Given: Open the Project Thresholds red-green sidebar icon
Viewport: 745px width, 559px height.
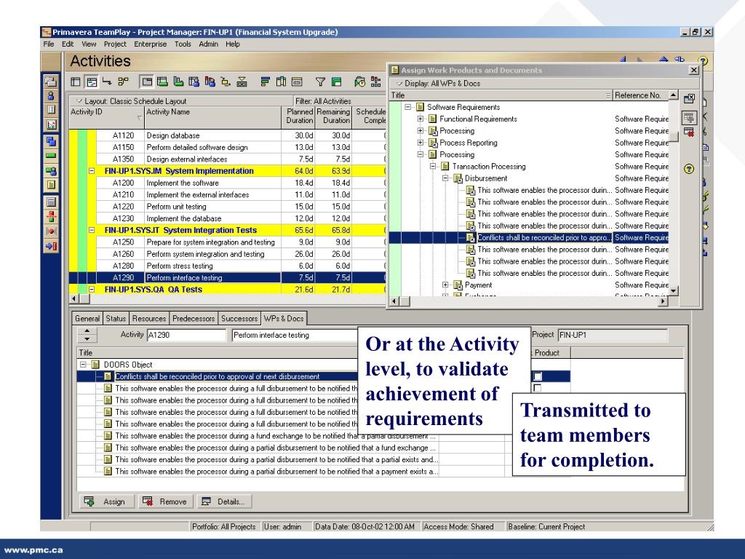Looking at the screenshot, I should (51, 217).
